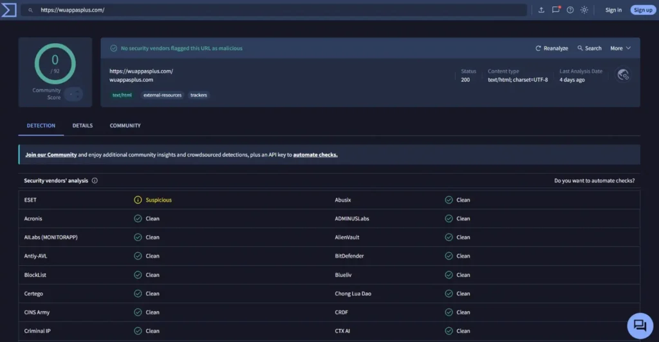Click the CRDF clean checkmark icon
Image resolution: width=659 pixels, height=342 pixels.
449,312
